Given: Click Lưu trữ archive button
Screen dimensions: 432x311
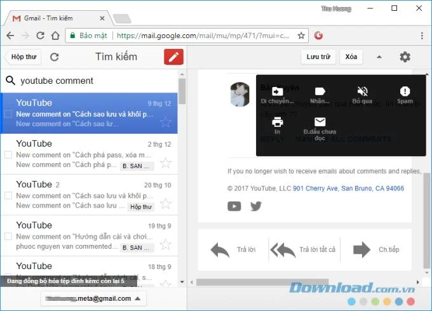Looking at the screenshot, I should pos(318,57).
